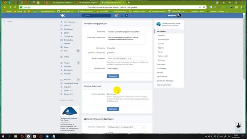Click the Видео icon in left menu
This screenshot has width=247, height=139.
[61, 47]
